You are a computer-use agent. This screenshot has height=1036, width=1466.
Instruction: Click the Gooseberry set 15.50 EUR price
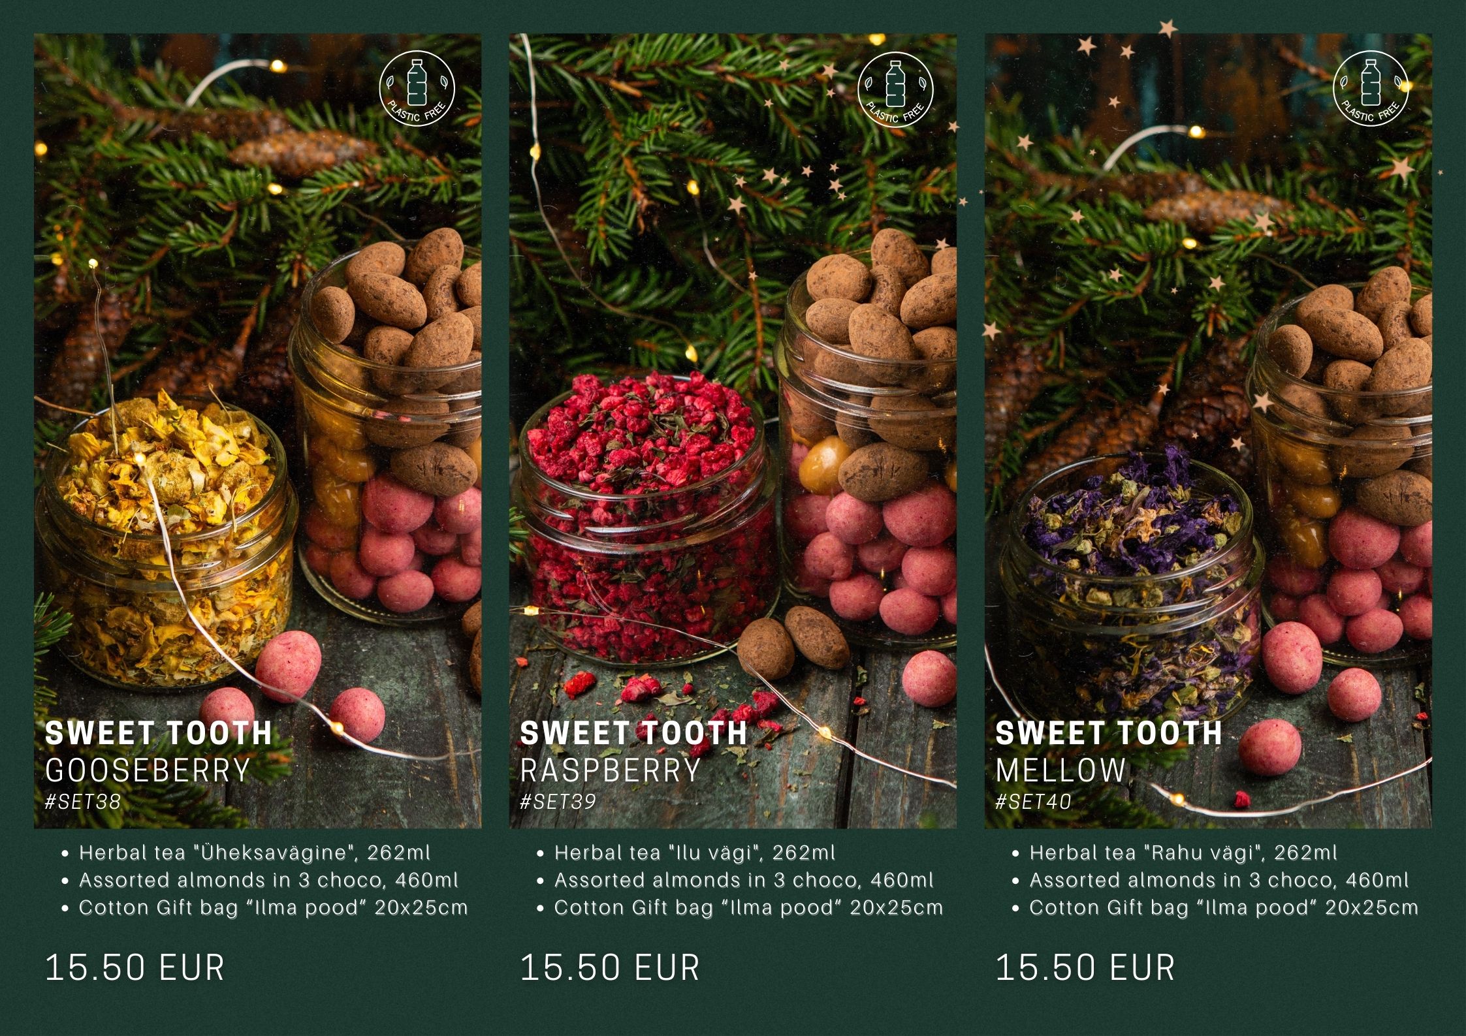pyautogui.click(x=135, y=967)
